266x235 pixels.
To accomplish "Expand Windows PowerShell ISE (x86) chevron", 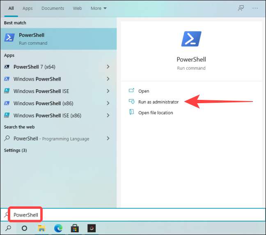I will [108, 115].
